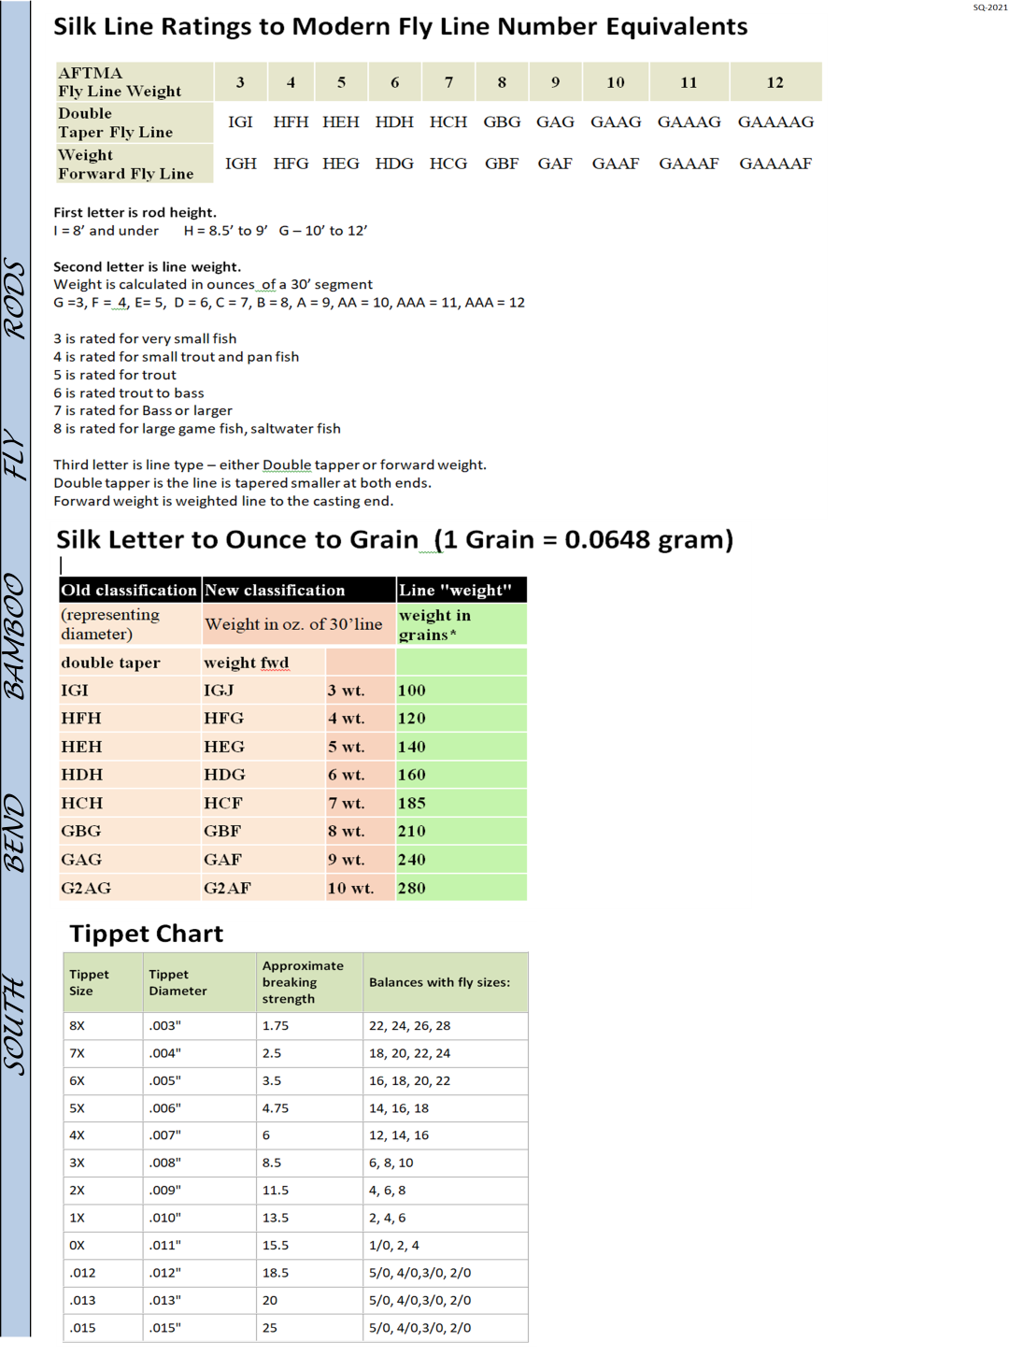The height and width of the screenshot is (1356, 1009).
Task: Click the 'Weight Forward Fly Line' row label
Action: pos(135,164)
